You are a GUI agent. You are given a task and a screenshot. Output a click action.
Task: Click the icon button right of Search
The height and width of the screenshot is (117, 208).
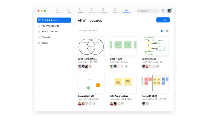pos(163,11)
